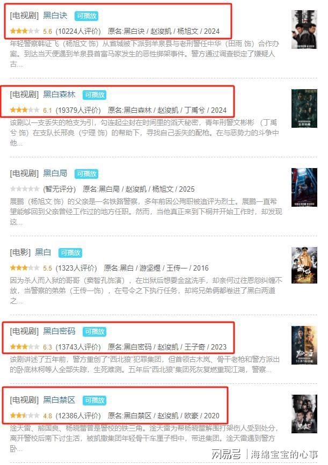The image size is (328, 465).
Task: Open the 黑白 2016 movie poster
Action: (x=304, y=265)
